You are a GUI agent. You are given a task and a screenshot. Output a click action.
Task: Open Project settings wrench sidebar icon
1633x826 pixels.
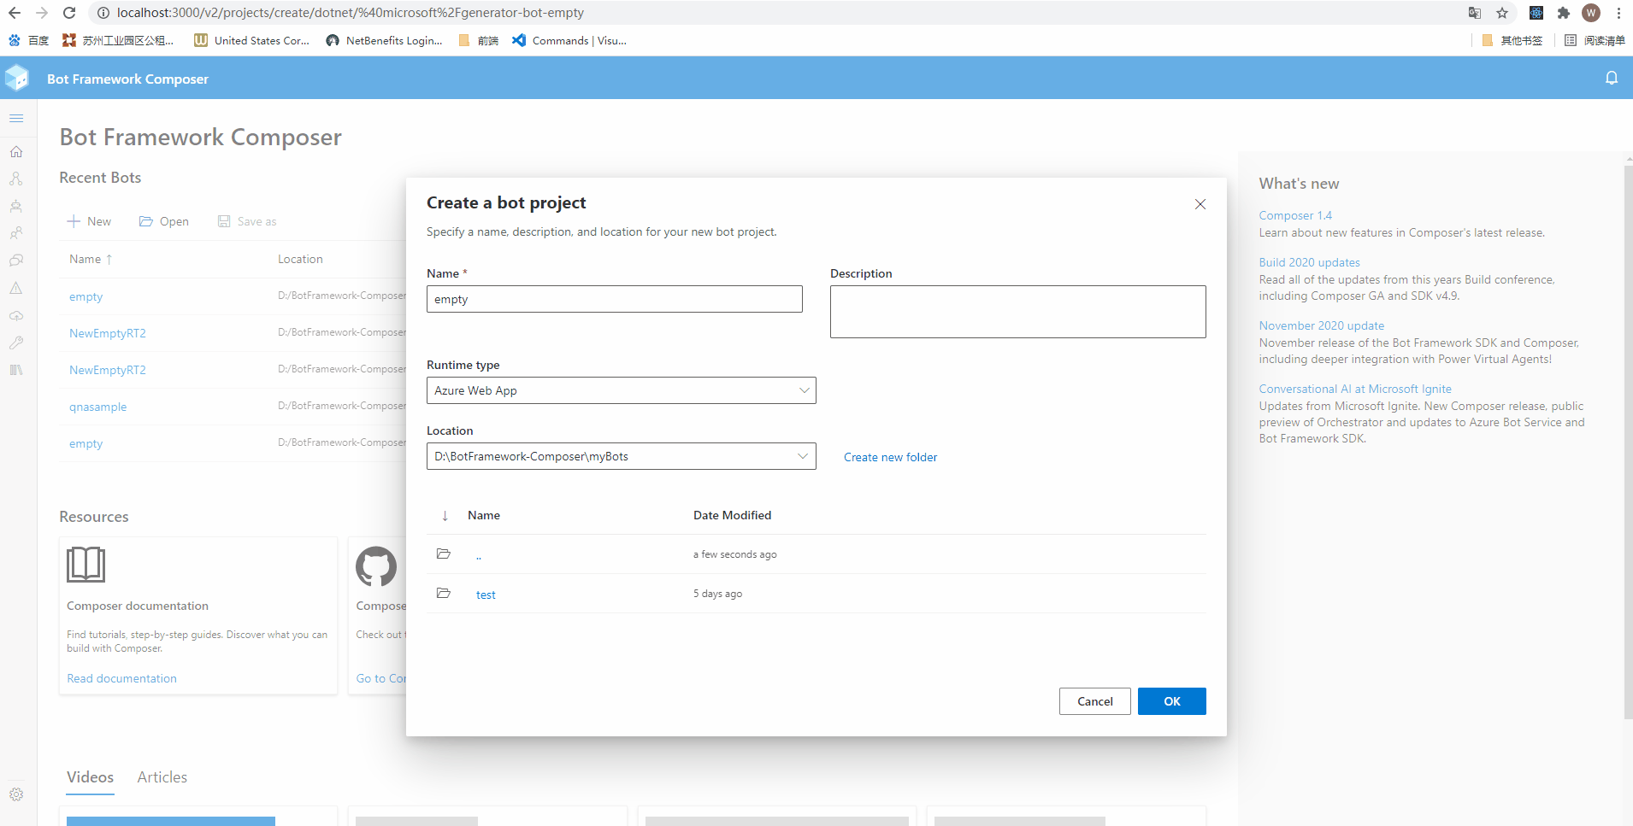[16, 343]
